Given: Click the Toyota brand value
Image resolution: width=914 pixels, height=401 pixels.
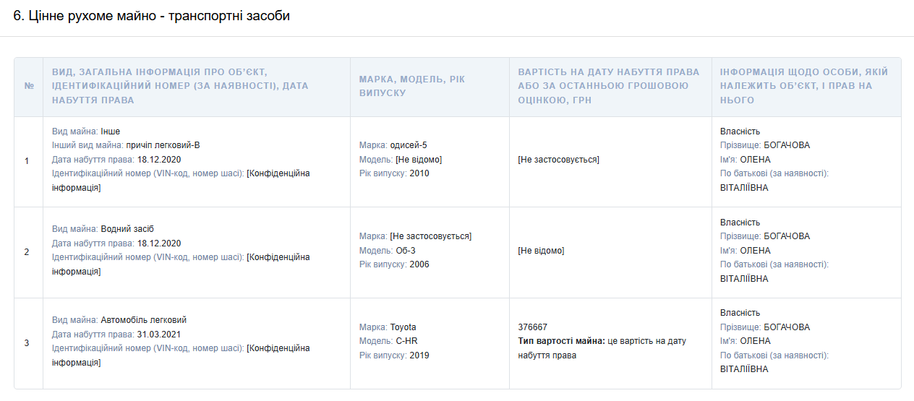Looking at the screenshot, I should (x=403, y=327).
